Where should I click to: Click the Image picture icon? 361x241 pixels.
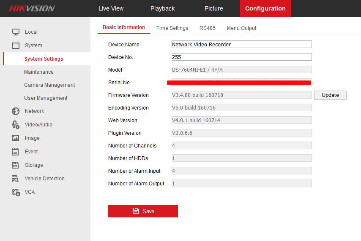coord(16,138)
